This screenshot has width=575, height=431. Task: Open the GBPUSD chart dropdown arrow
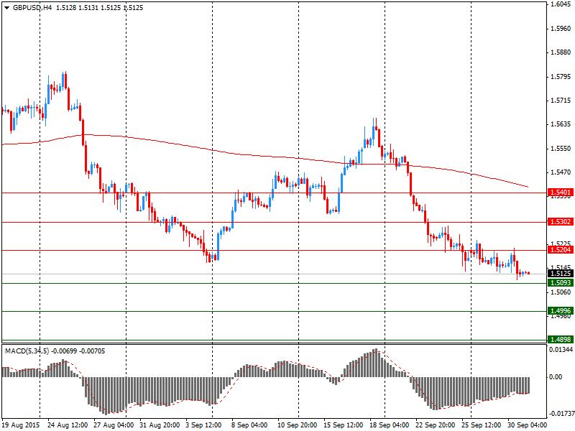tap(7, 8)
